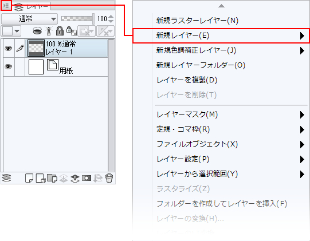
Task: Click lock transparent pixels icon
Action: (72, 31)
